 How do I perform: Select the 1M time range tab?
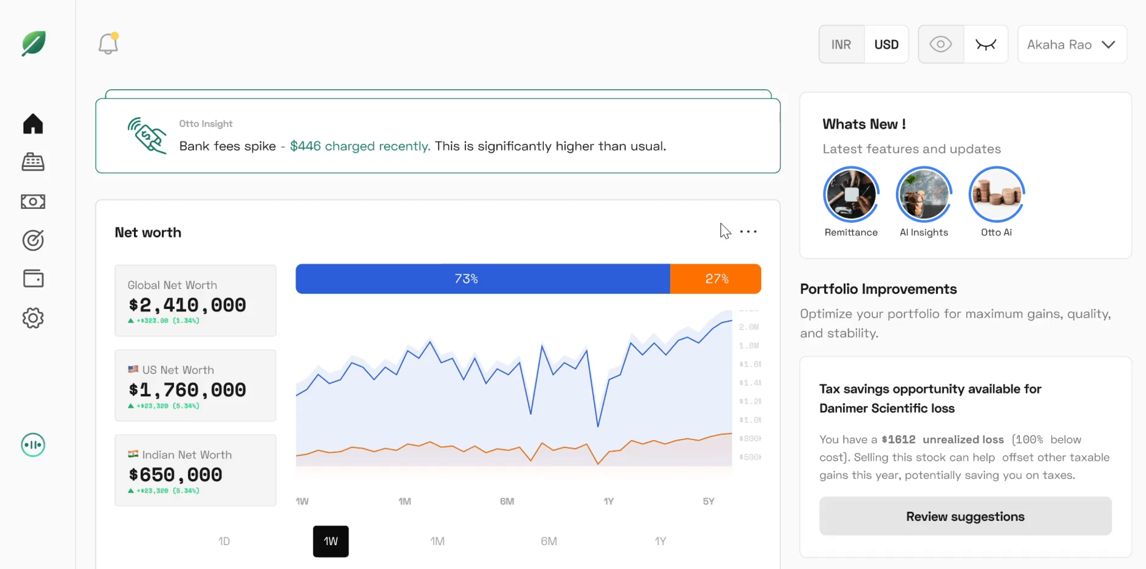click(x=437, y=541)
